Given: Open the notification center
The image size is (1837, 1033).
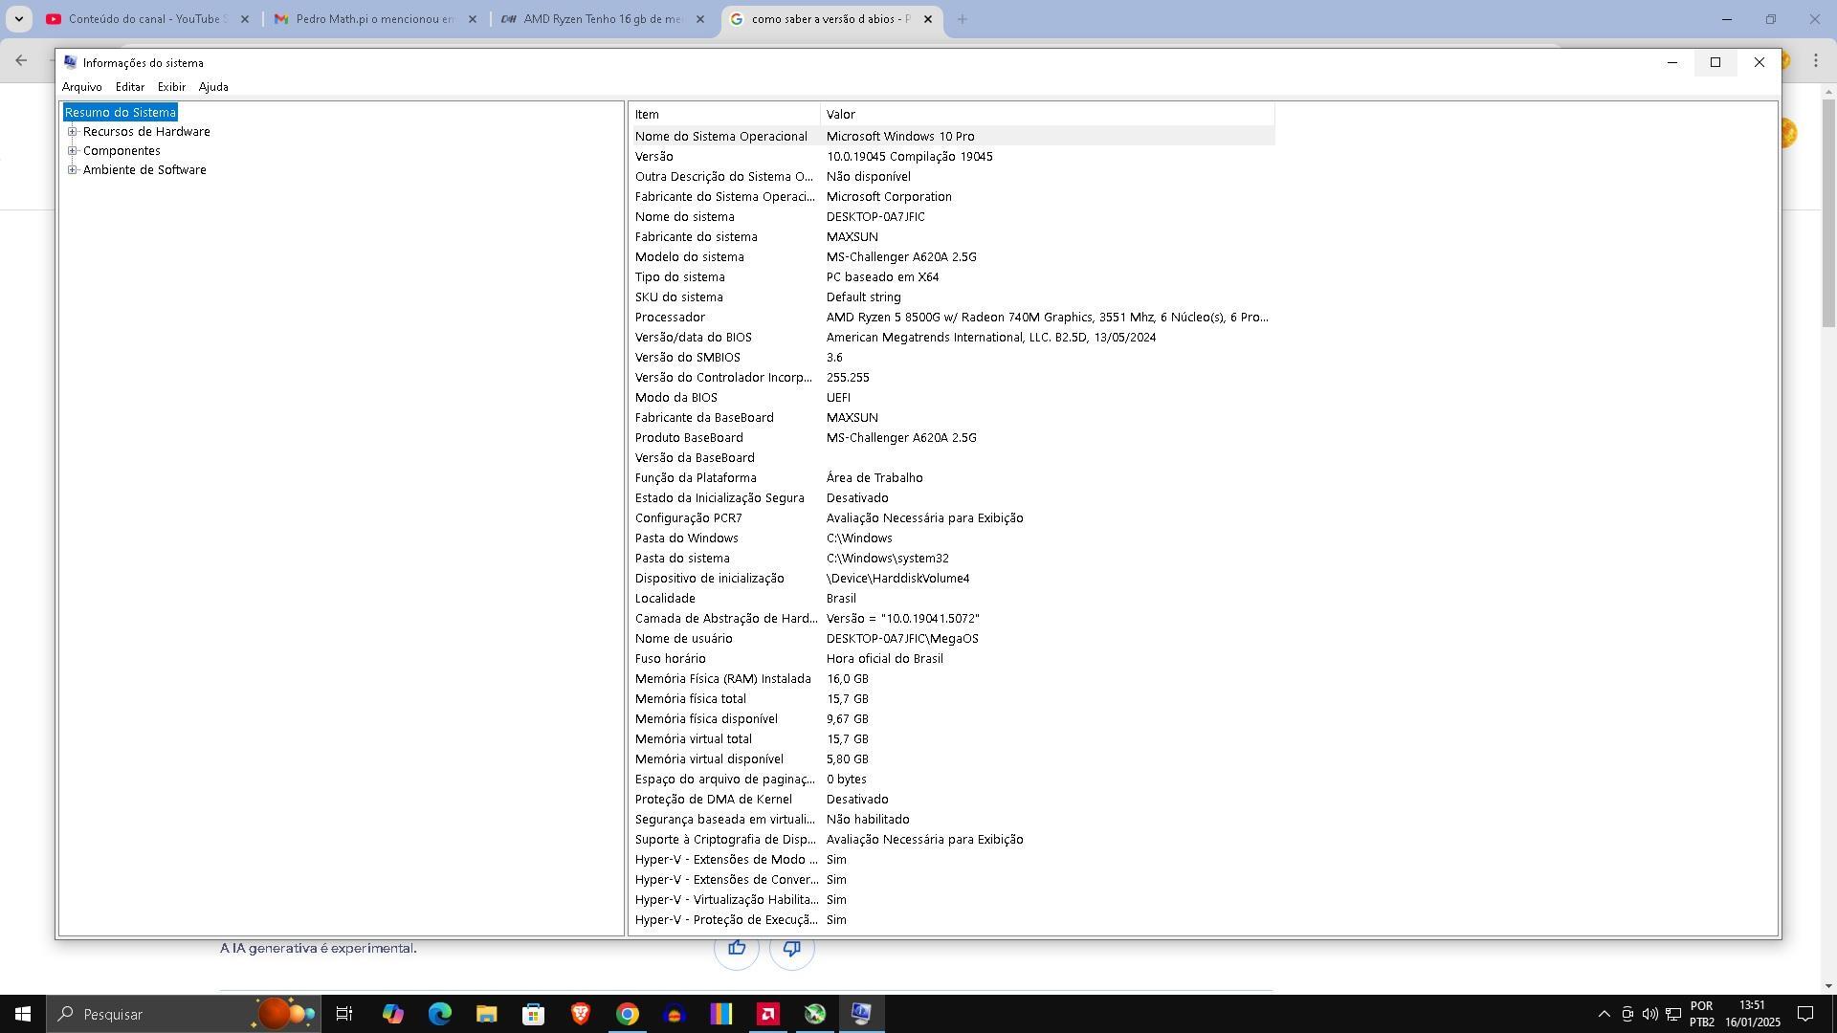Looking at the screenshot, I should pyautogui.click(x=1805, y=1014).
